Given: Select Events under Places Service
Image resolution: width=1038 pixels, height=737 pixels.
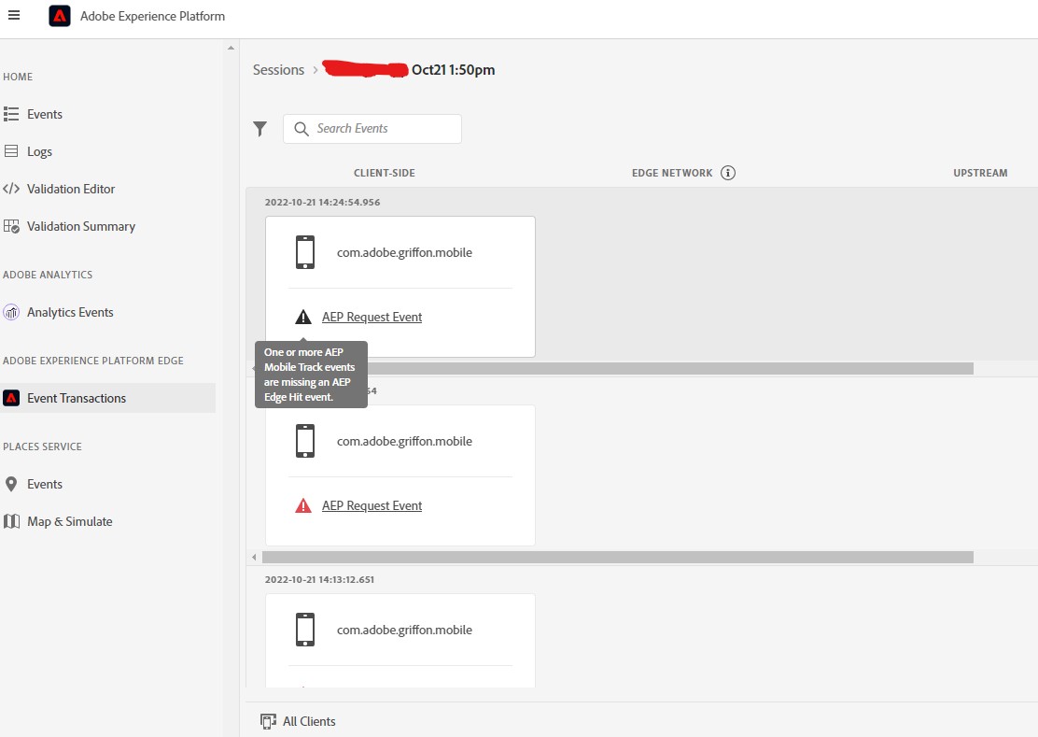Looking at the screenshot, I should (x=44, y=484).
